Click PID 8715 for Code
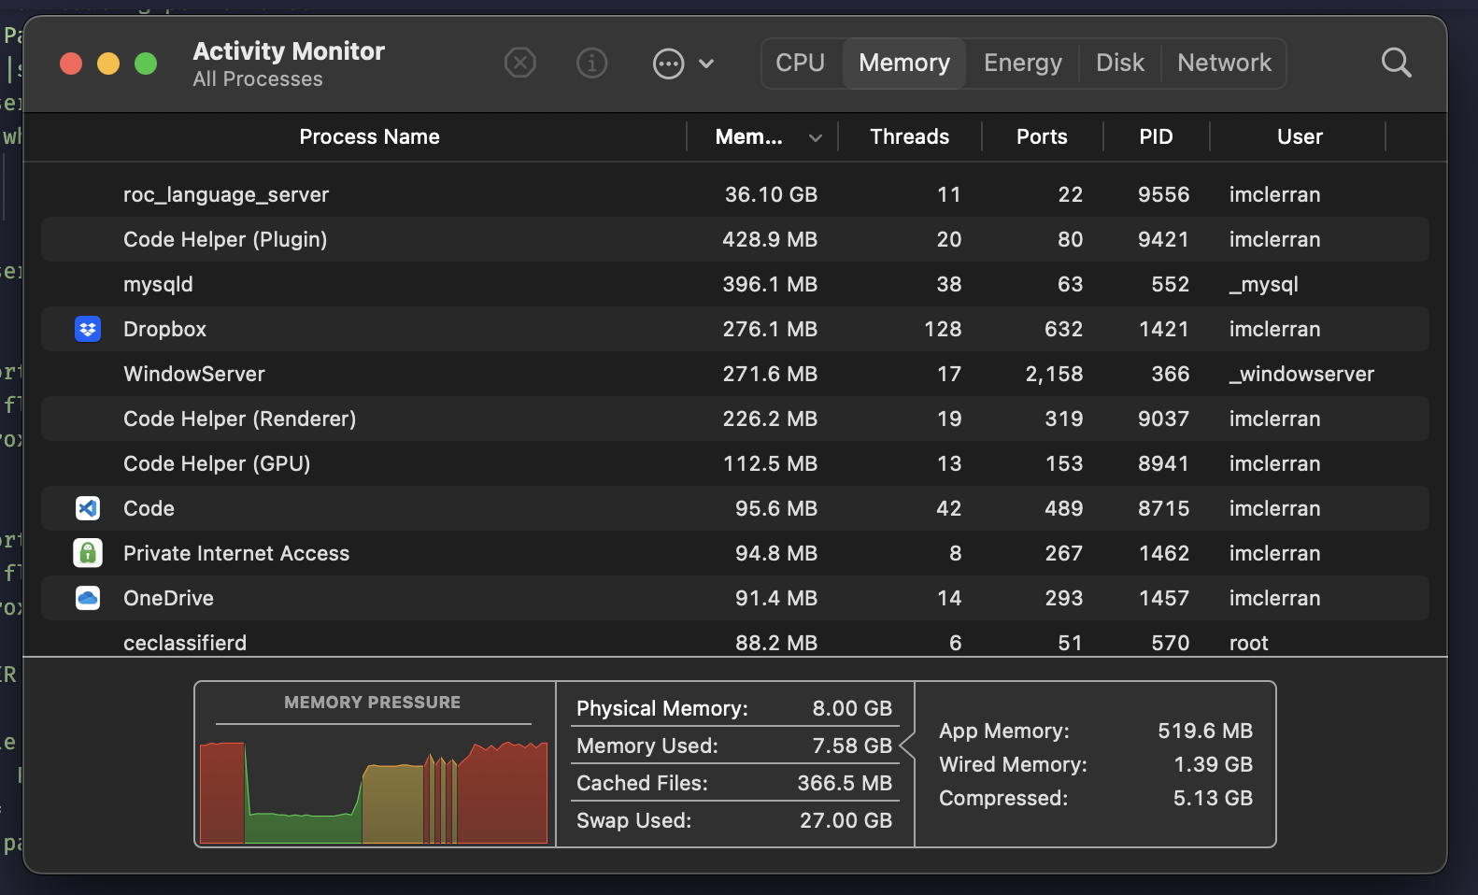Viewport: 1478px width, 895px height. coord(1163,508)
